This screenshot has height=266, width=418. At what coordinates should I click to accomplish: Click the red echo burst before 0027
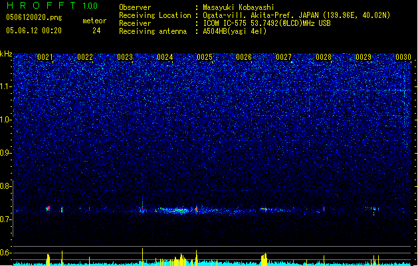coord(264,209)
